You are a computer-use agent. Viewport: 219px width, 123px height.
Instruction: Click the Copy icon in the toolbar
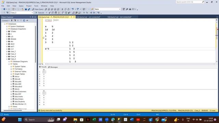point(65,9)
